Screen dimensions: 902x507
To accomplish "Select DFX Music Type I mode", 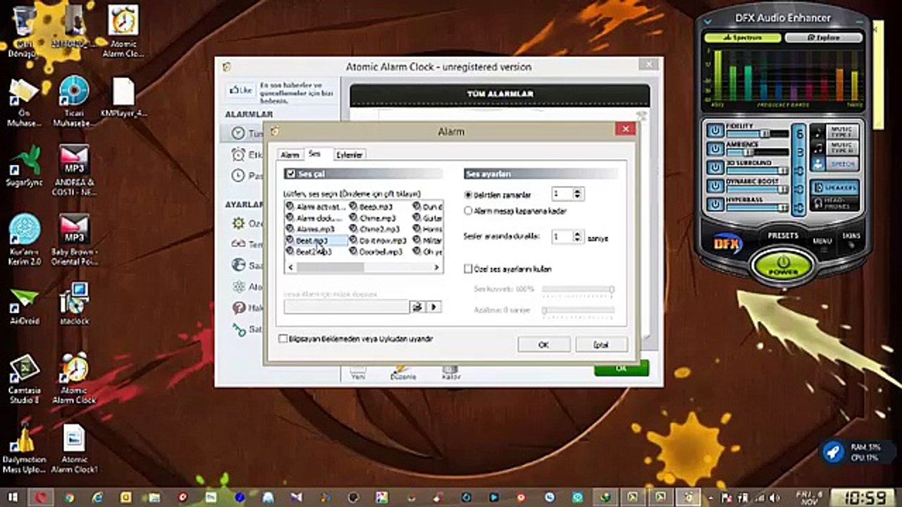I will 833,132.
